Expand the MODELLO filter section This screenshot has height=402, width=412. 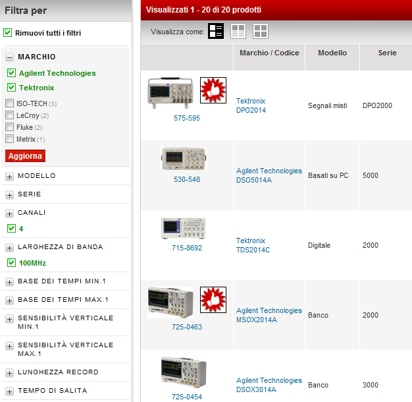(10, 177)
